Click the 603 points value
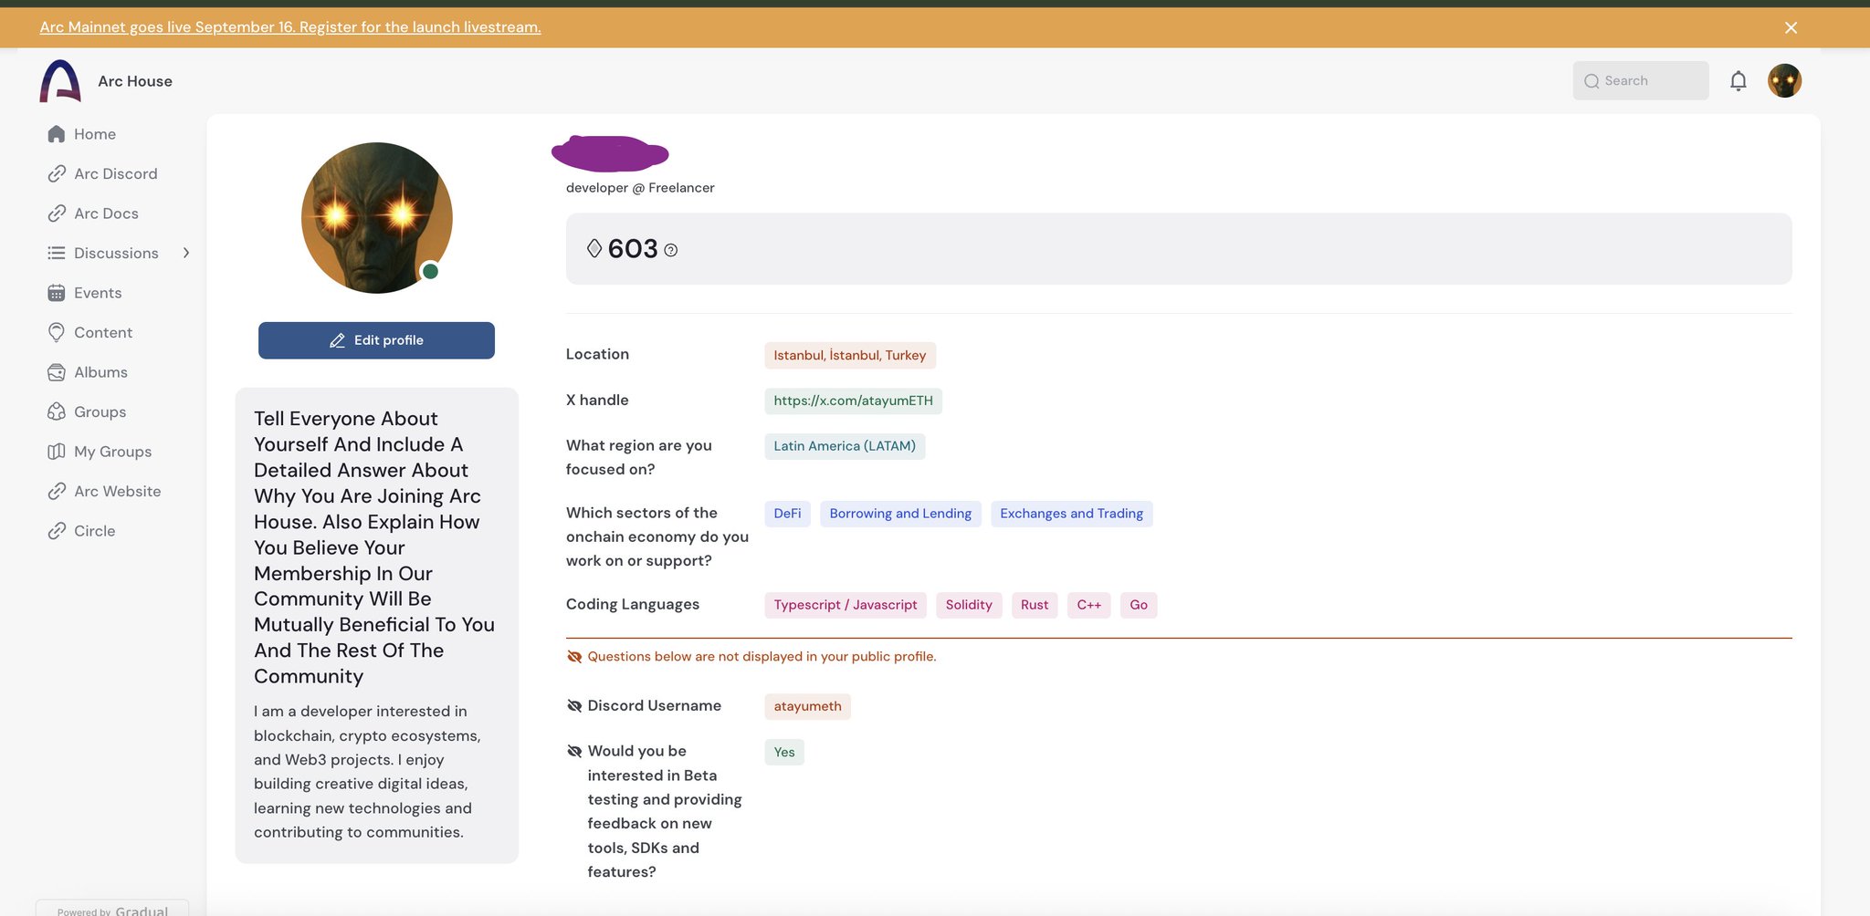The image size is (1870, 916). coord(633,249)
